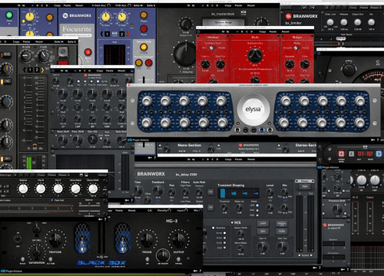Toggle red Mute button on Focusrite plugin
The height and width of the screenshot is (276, 384).
144,28
